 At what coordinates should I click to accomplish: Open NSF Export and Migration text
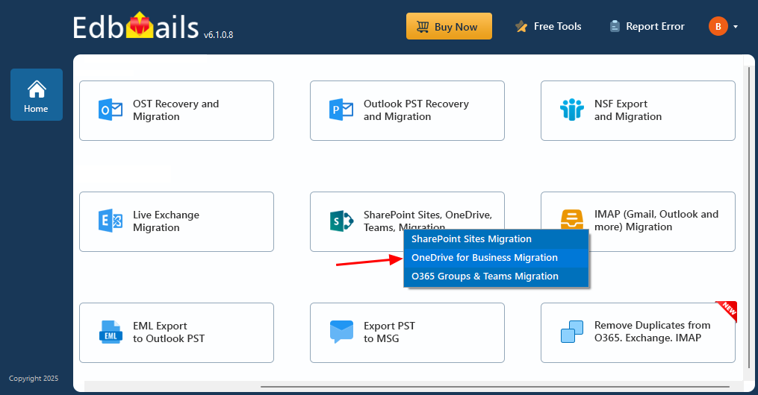coord(628,110)
